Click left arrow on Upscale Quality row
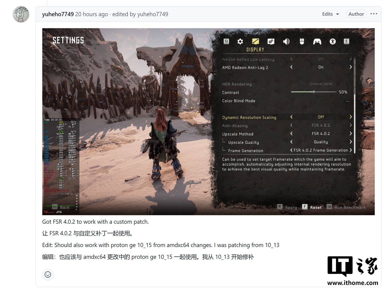The image size is (384, 290). point(291,142)
